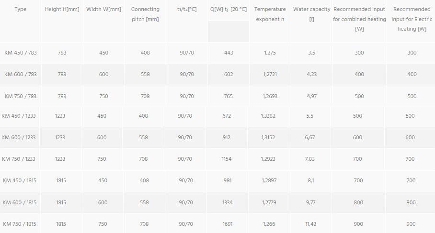Viewport: 435px width, 233px height.
Task: Click the Recommended input for Electric heating header
Action: 412,19
